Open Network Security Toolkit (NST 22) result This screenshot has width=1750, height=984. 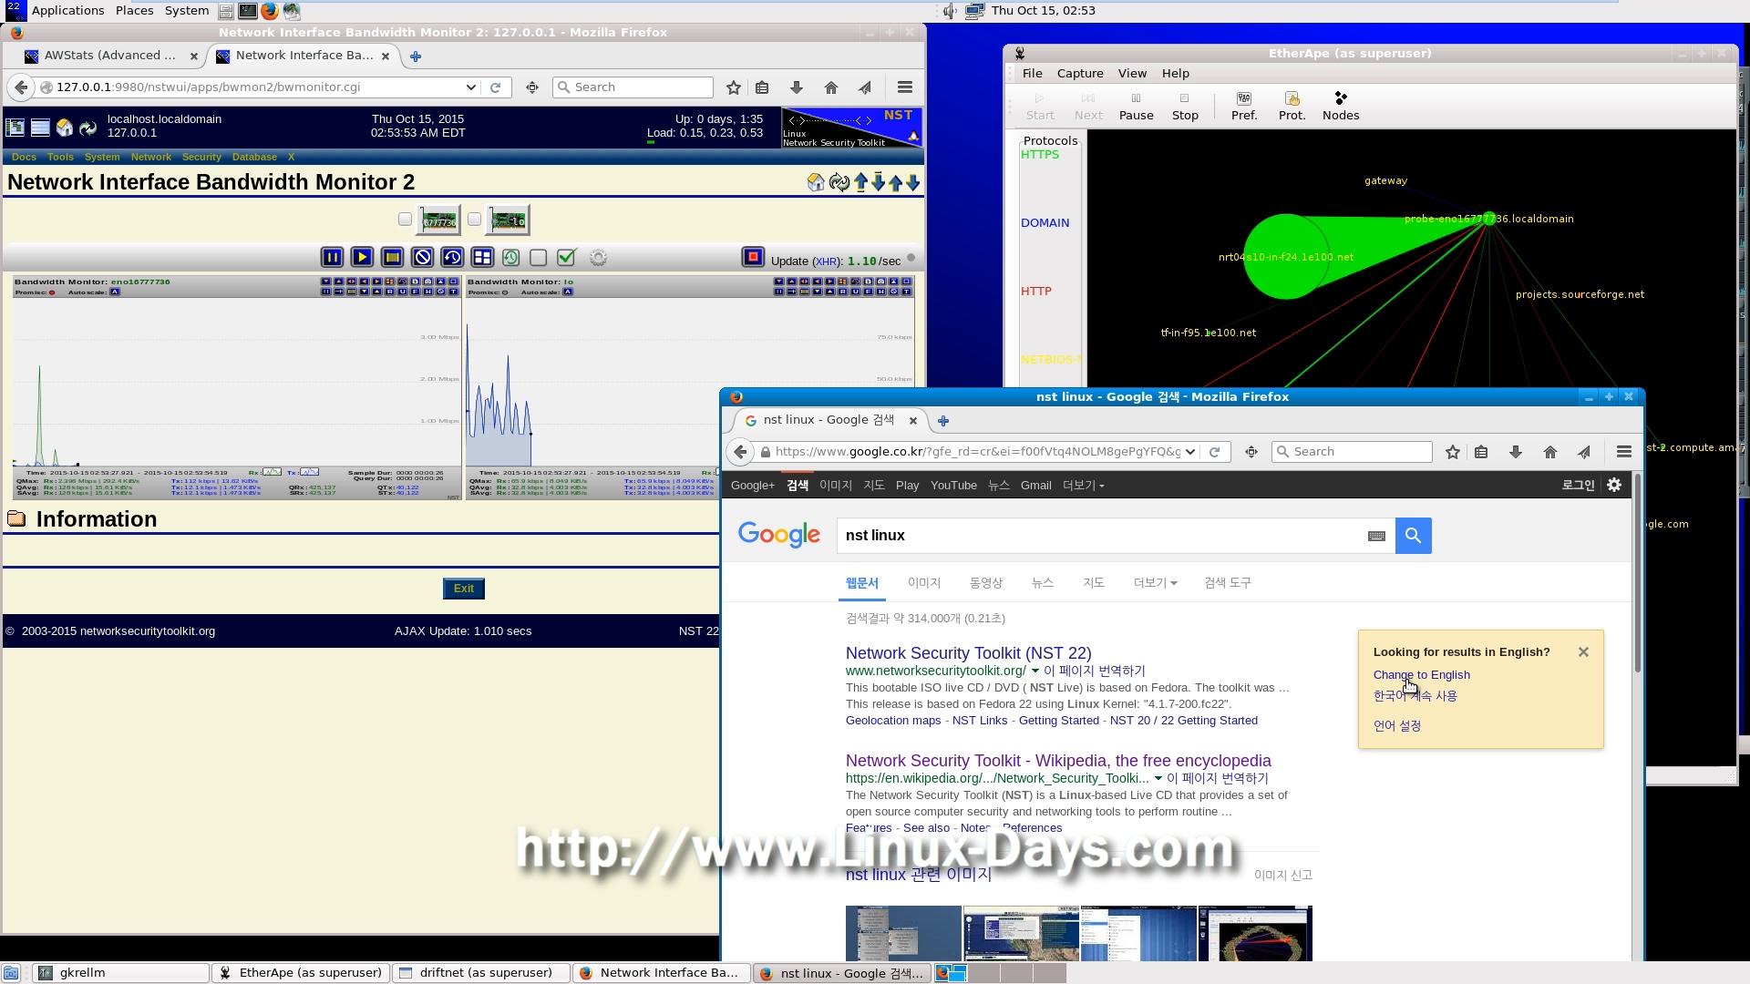click(968, 653)
